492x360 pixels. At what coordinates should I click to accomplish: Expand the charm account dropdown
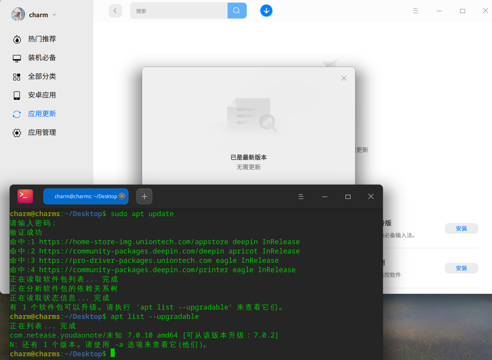pos(55,15)
